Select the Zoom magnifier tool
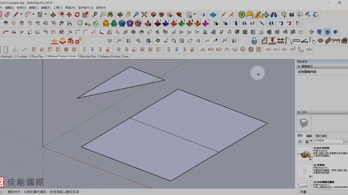The image size is (348, 195). point(136,15)
